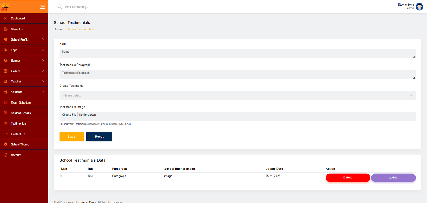The image size is (427, 203).
Task: Click the 'No file chosen' text
Action: click(x=88, y=115)
